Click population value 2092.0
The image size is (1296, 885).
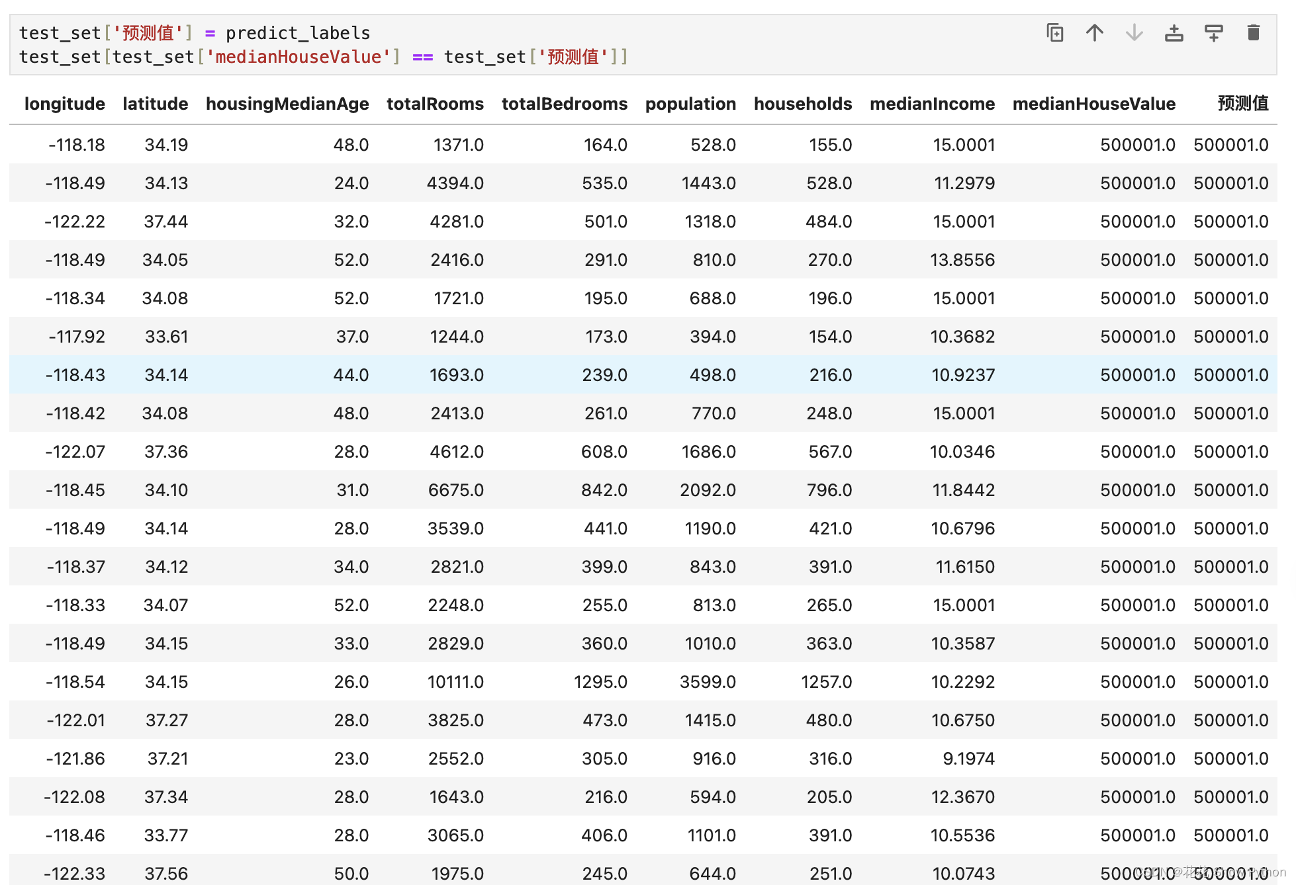coord(708,490)
